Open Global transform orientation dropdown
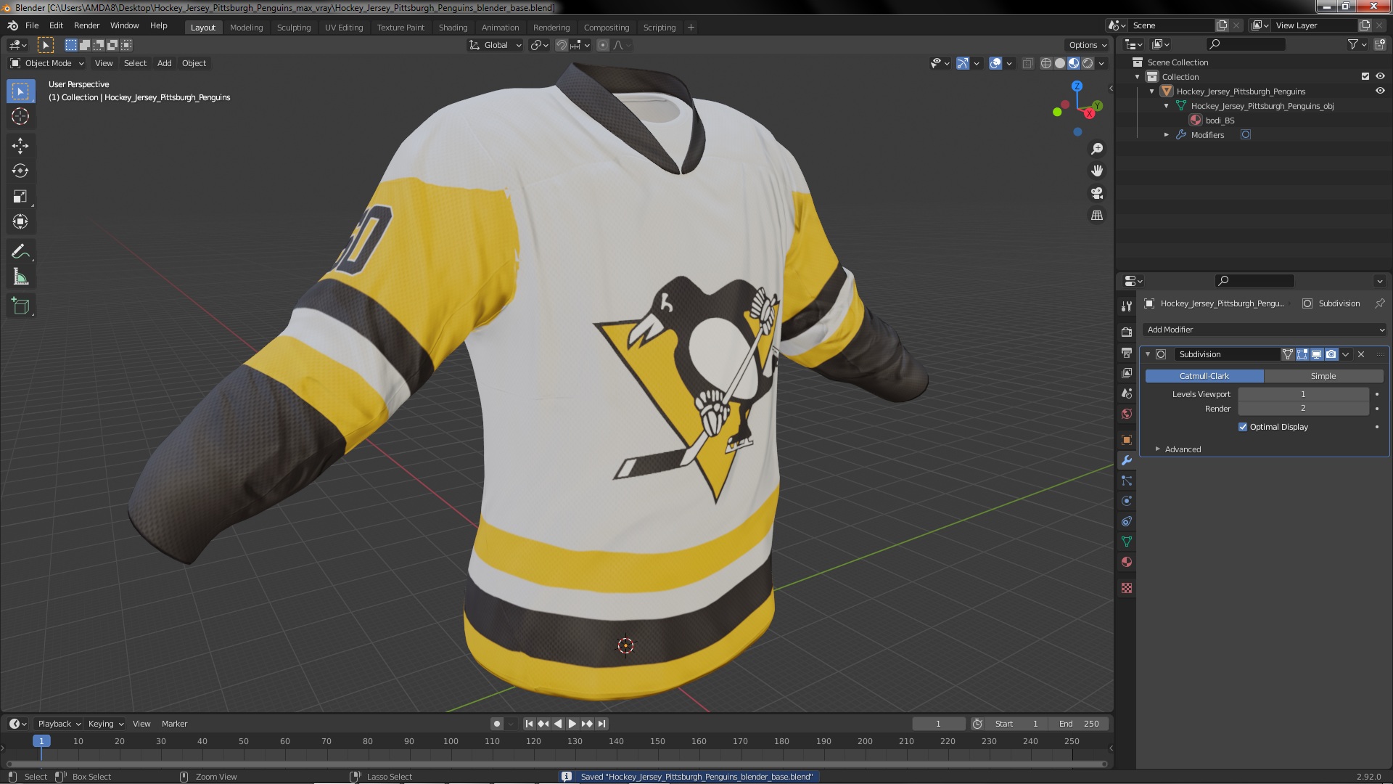Image resolution: width=1393 pixels, height=784 pixels. tap(496, 45)
